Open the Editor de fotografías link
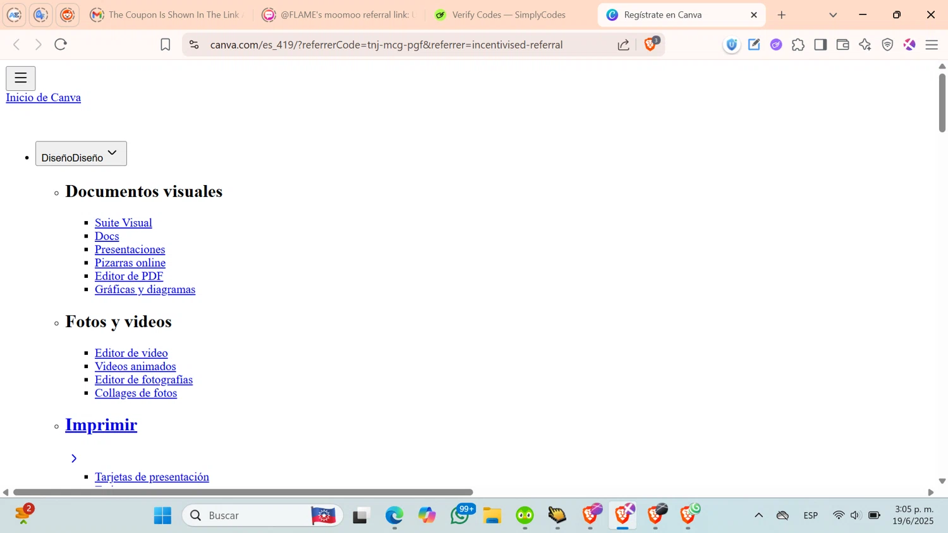The image size is (948, 533). click(x=143, y=379)
